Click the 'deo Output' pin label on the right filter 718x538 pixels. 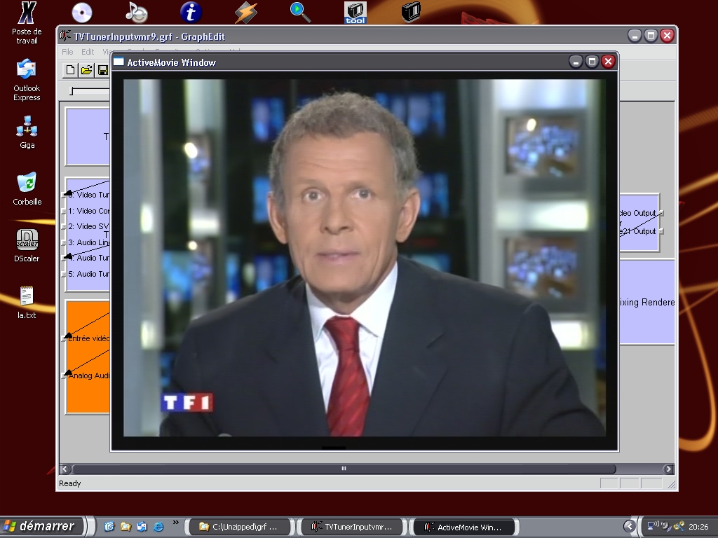click(x=637, y=213)
